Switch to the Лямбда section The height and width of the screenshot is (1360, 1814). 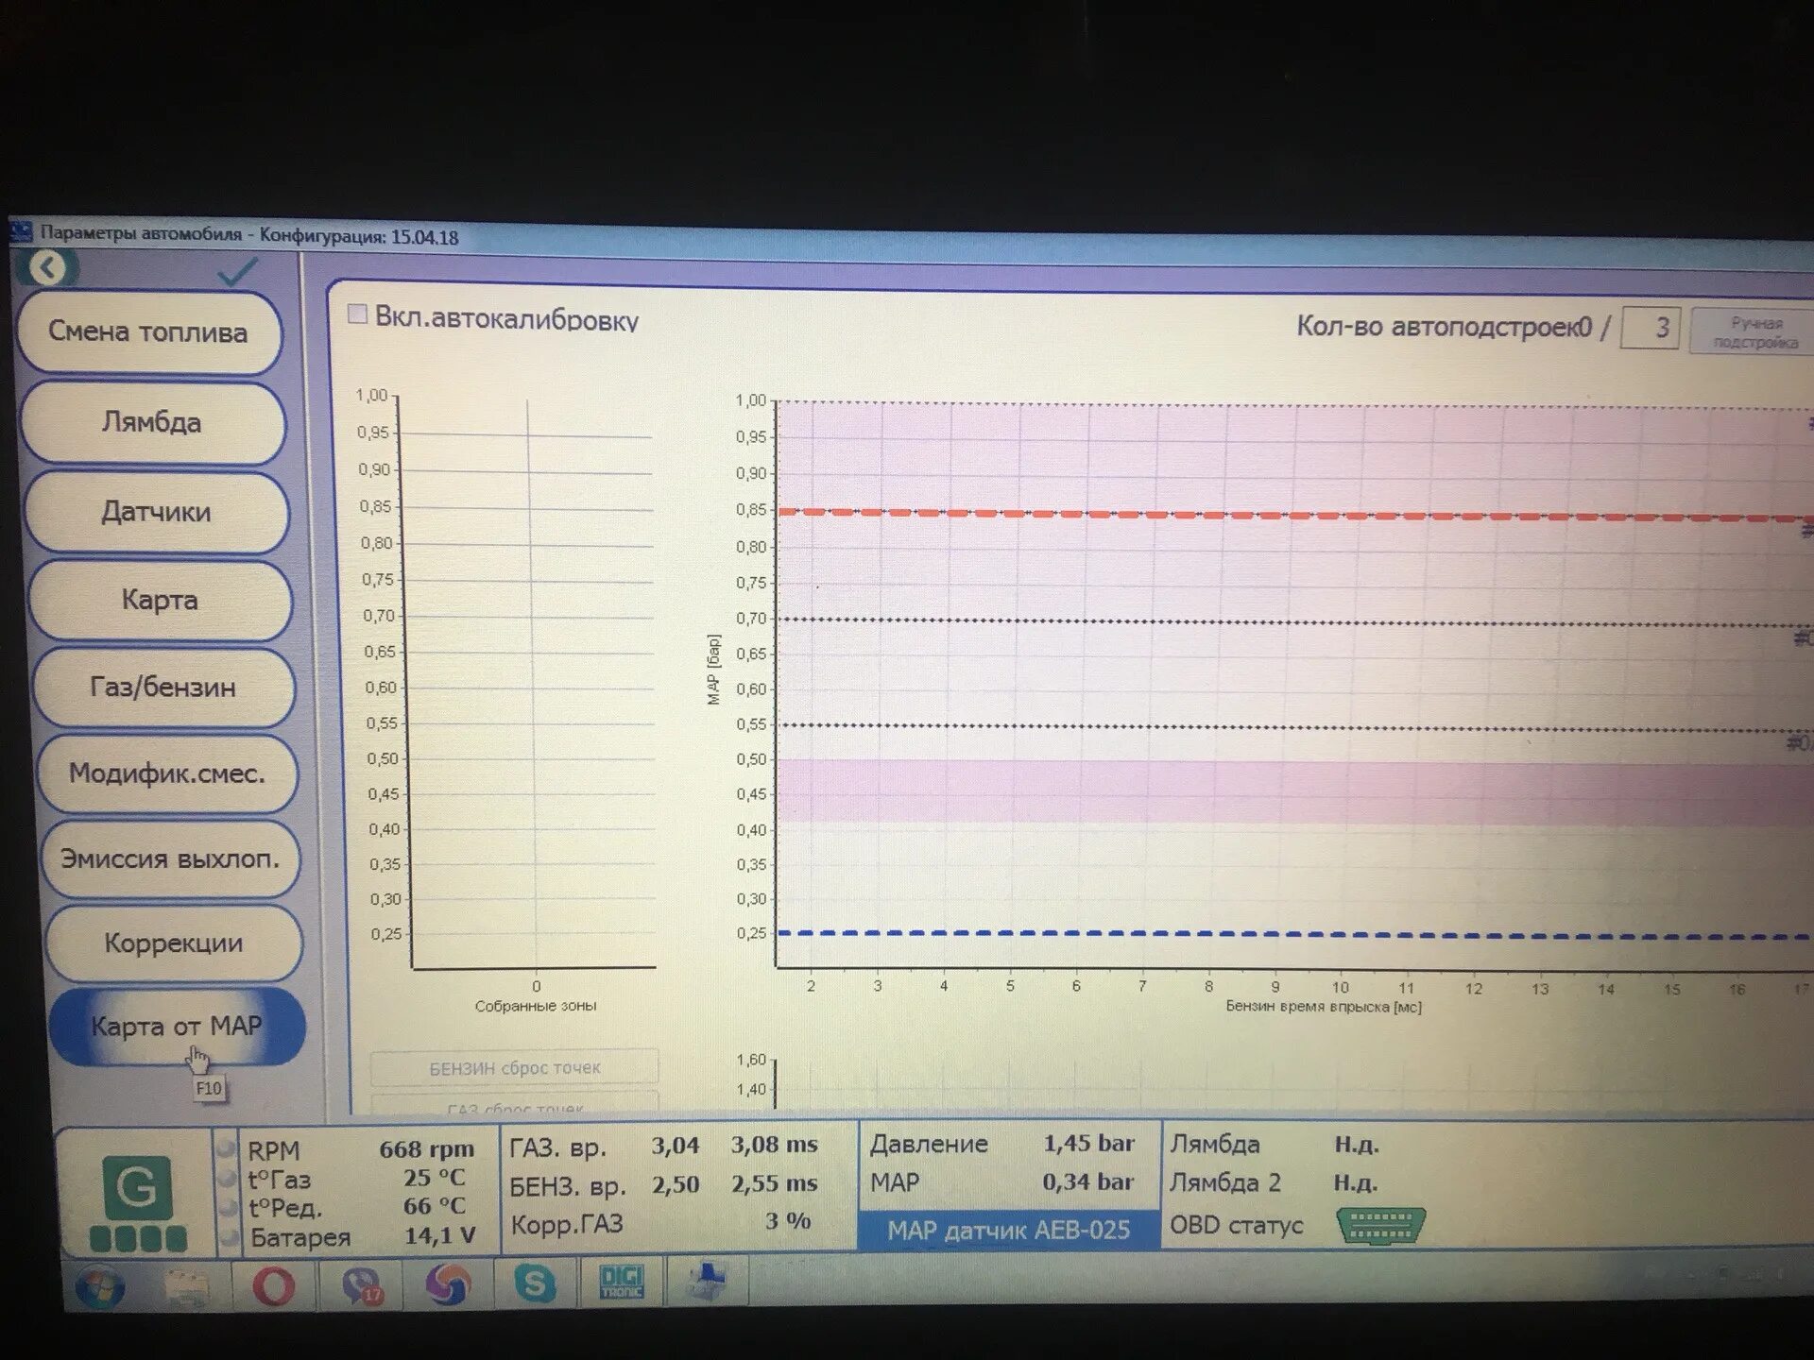(x=151, y=422)
